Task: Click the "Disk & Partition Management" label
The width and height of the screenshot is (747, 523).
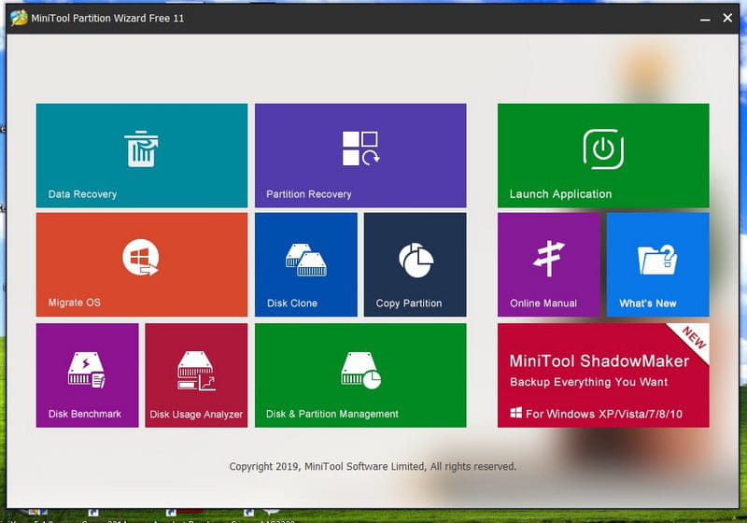Action: tap(332, 414)
